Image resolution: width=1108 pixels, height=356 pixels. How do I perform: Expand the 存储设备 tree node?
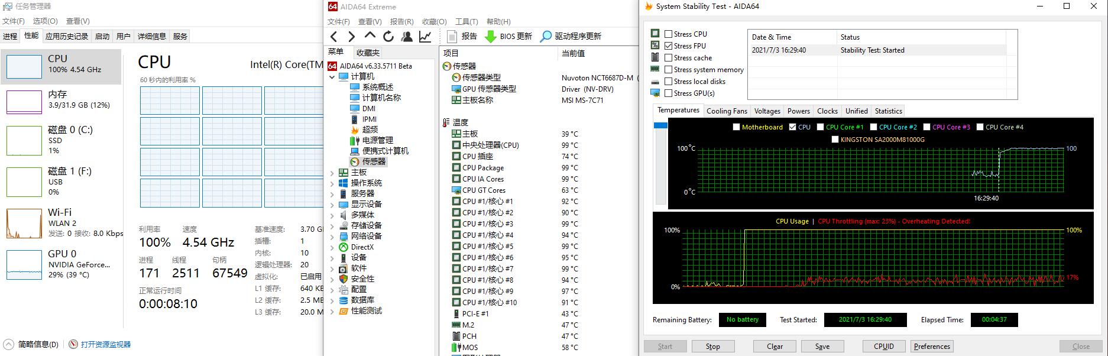pyautogui.click(x=332, y=226)
